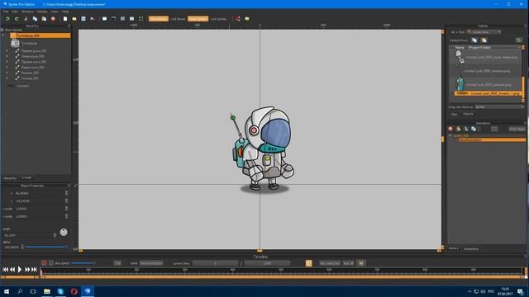This screenshot has height=297, width=529.
Task: Click the Copy icon in the toolbar
Action: [x=35, y=19]
